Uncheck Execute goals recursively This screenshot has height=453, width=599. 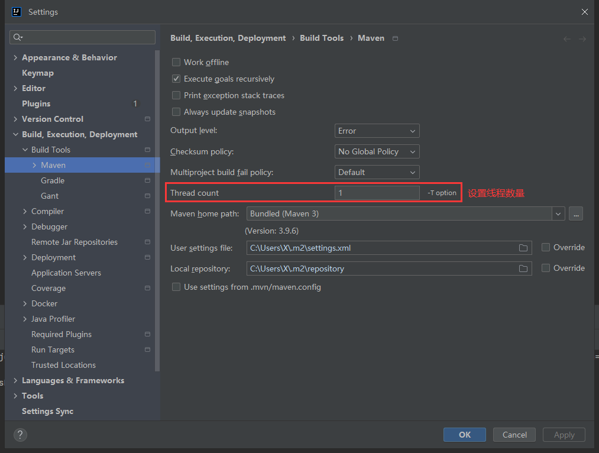click(176, 79)
